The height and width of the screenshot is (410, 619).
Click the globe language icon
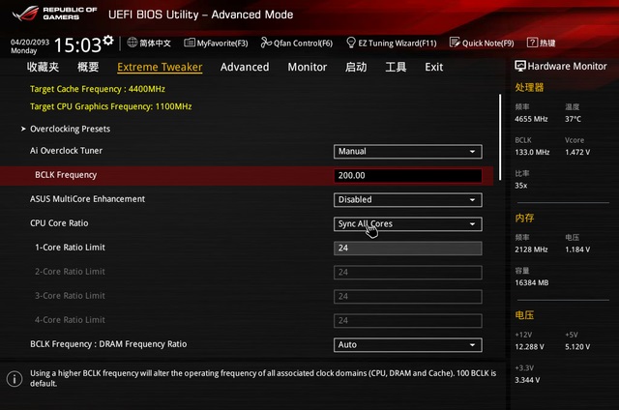click(133, 43)
